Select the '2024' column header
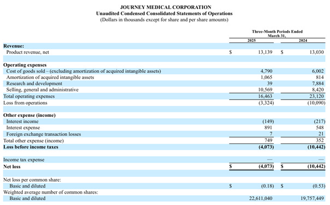Viewport: 330px width, 205px height. [303, 40]
